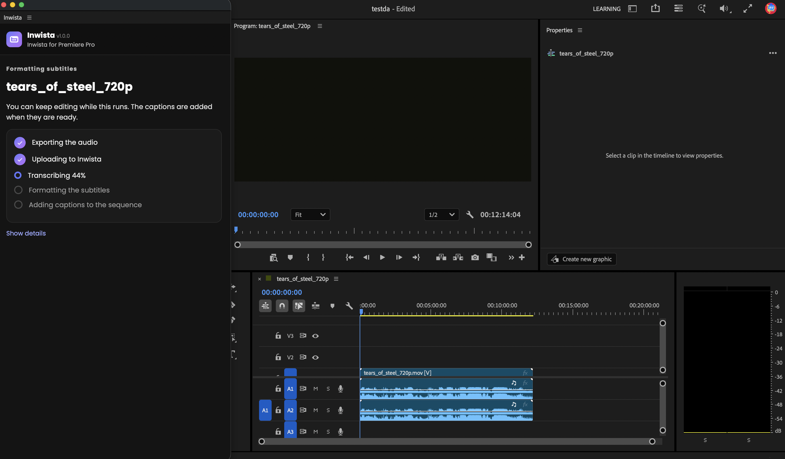The width and height of the screenshot is (785, 459).
Task: Click Mark Out bracket icon
Action: [323, 257]
